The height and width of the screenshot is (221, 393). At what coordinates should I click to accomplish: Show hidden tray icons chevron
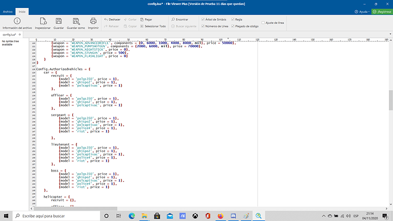pos(324,216)
